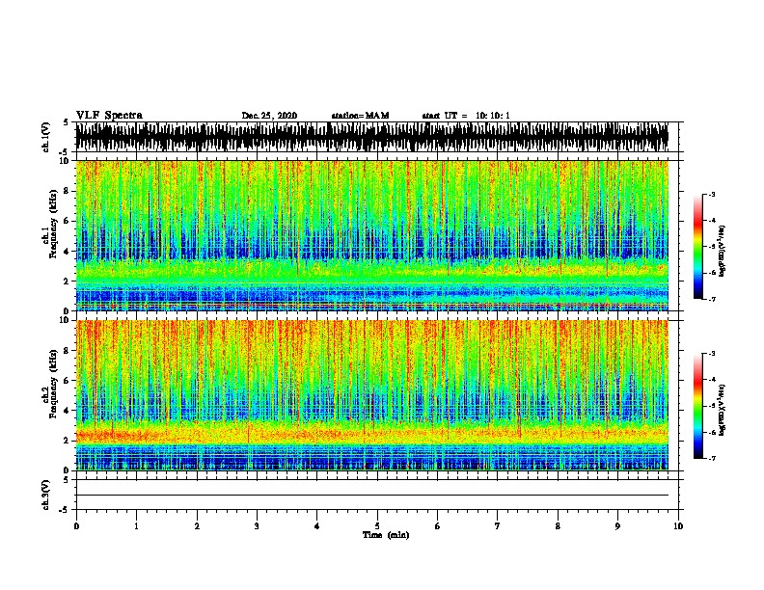Click the ch.1 color scale bar
The image size is (764, 590).
pyautogui.click(x=698, y=247)
